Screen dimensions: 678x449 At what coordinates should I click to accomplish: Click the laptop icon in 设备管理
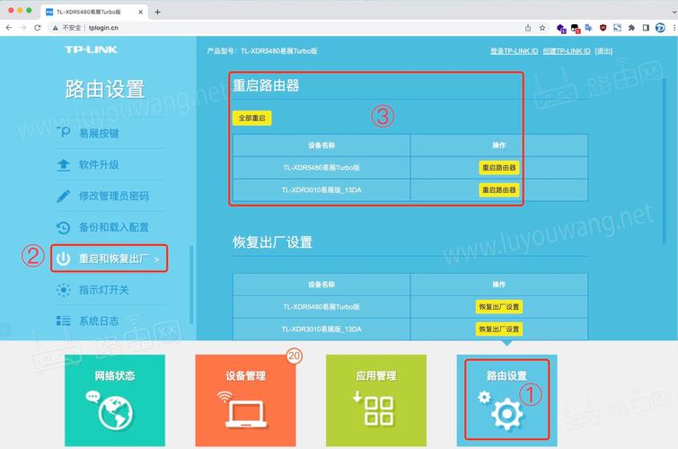coord(245,413)
